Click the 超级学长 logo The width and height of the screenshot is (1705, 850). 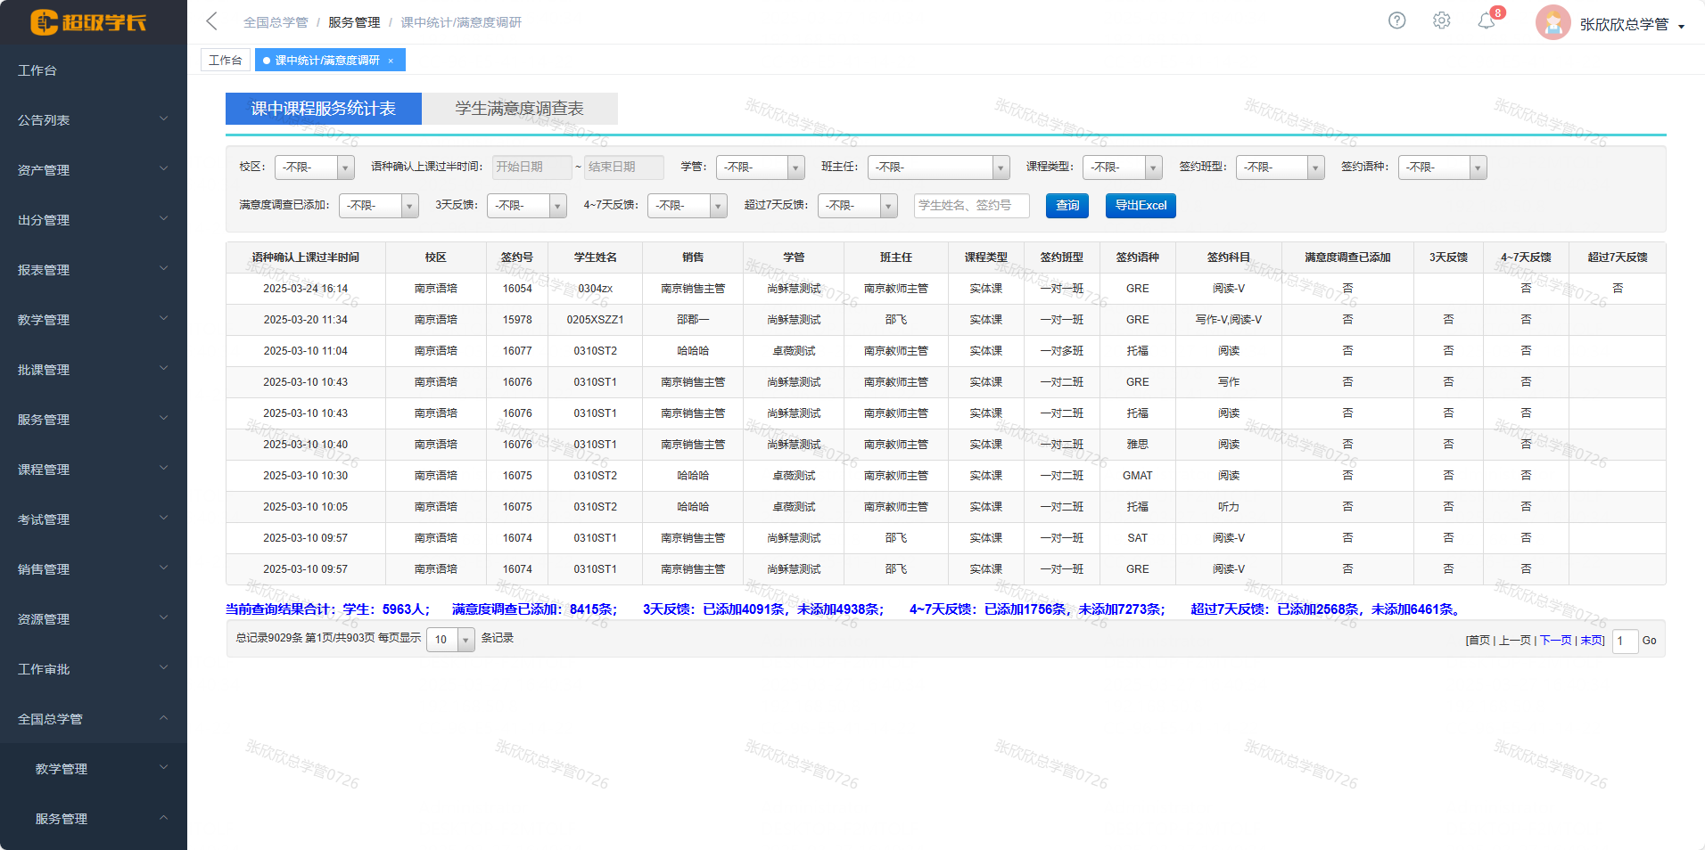point(88,22)
